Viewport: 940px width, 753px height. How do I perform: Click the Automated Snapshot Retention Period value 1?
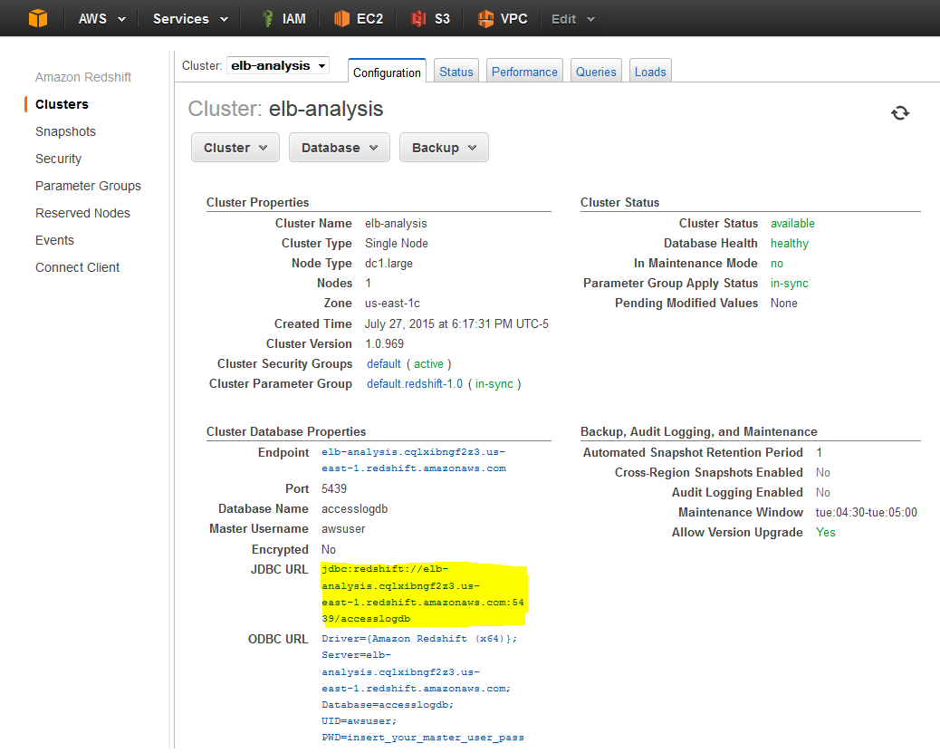(x=819, y=452)
